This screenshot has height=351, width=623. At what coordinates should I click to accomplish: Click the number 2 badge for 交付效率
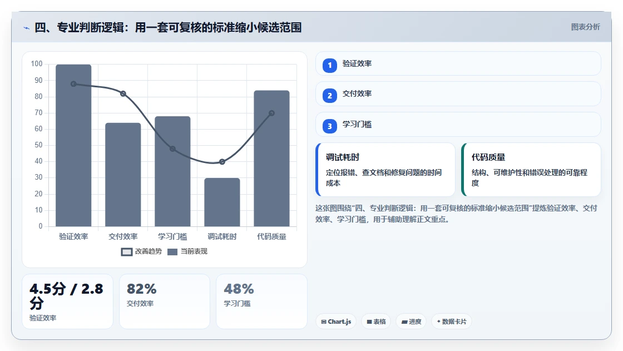click(x=329, y=96)
